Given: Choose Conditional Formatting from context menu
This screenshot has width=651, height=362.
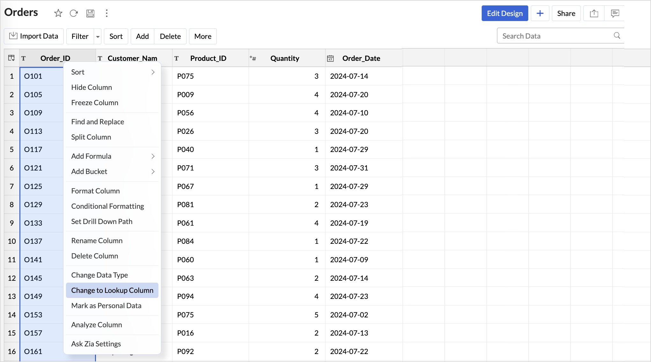Looking at the screenshot, I should (x=107, y=206).
